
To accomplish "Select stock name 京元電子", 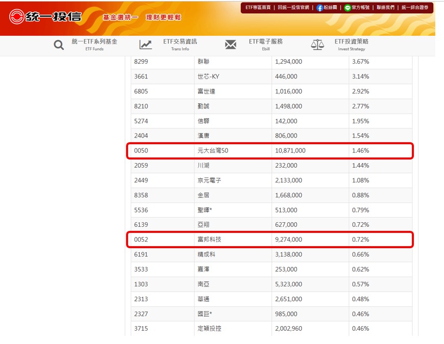I will point(209,180).
